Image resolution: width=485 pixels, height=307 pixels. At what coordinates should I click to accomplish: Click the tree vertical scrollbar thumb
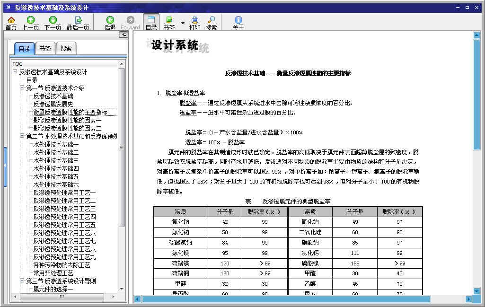(x=122, y=148)
